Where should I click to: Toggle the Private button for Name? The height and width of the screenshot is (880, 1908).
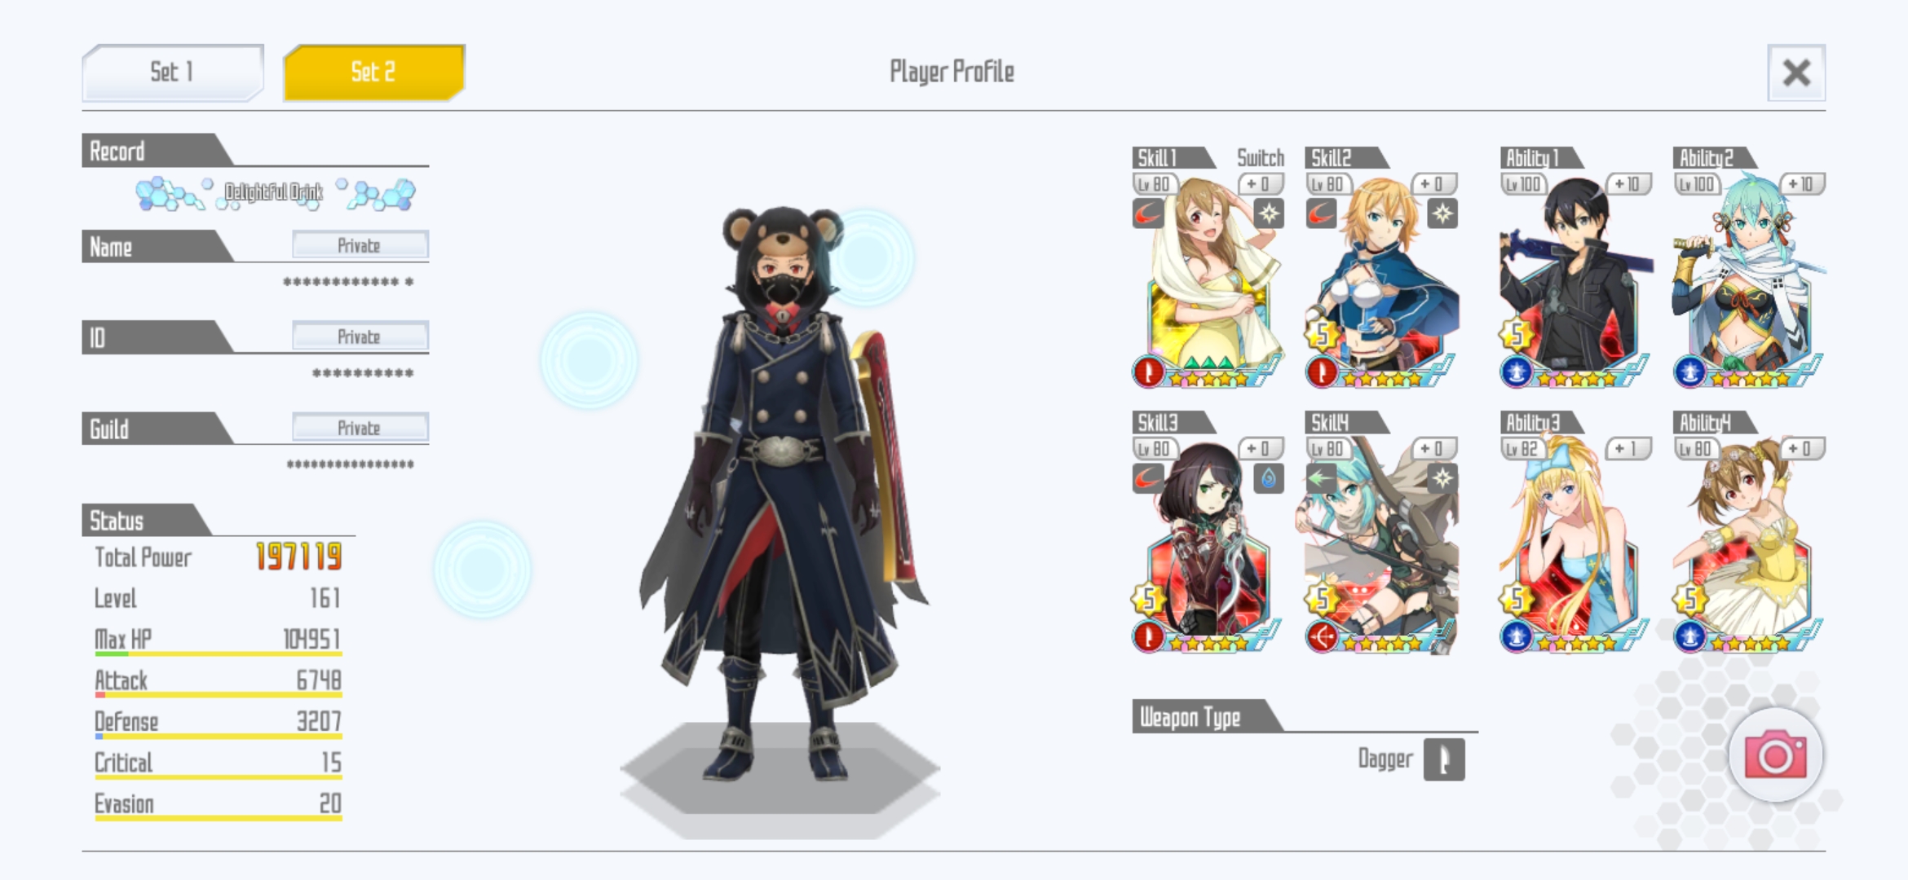point(360,245)
